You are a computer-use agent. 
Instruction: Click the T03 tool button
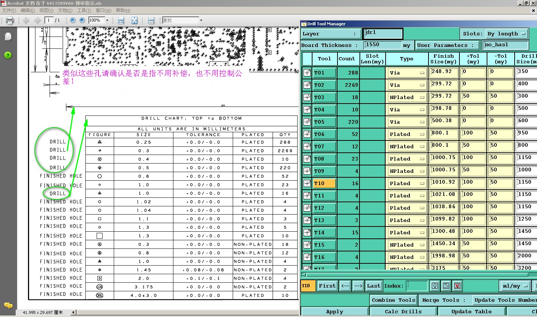point(324,97)
